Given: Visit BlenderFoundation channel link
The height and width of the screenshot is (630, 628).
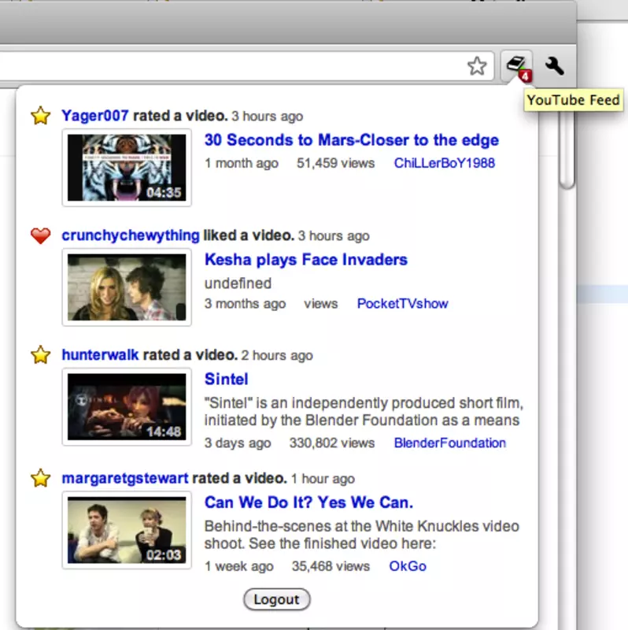Looking at the screenshot, I should click(449, 443).
